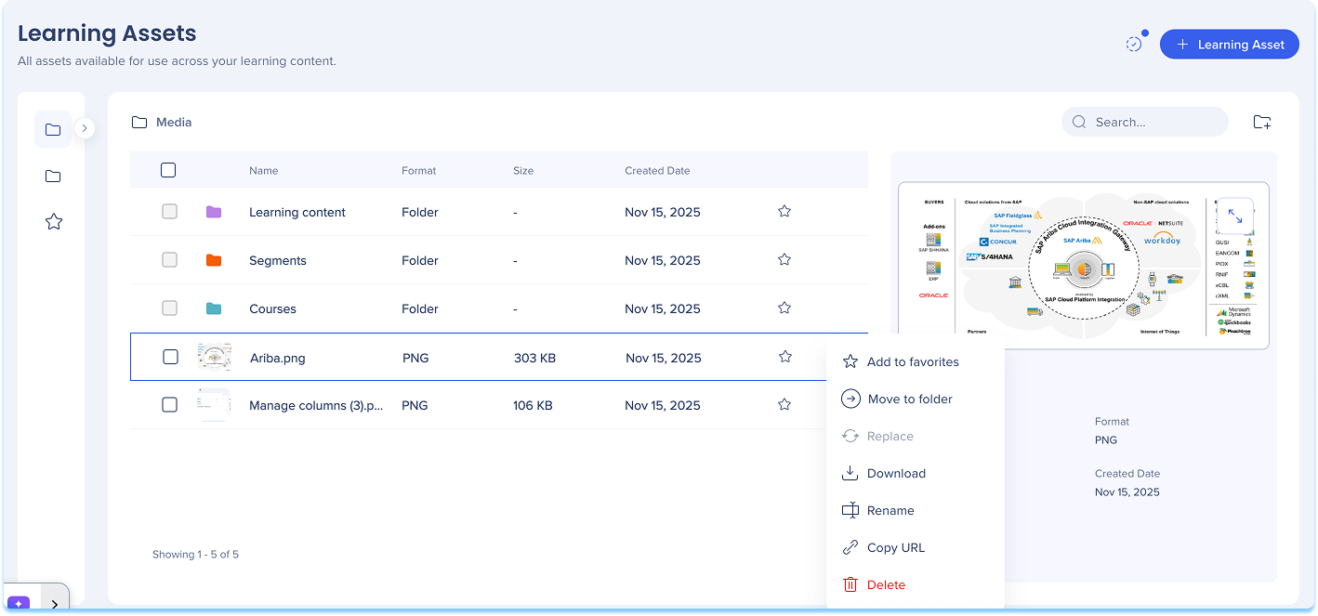Open the favorites star in left sidebar
1318x616 pixels.
[x=54, y=222]
